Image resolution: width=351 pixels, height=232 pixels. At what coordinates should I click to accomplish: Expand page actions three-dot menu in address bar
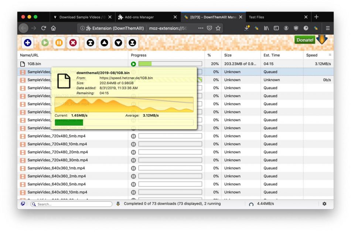[201, 28]
